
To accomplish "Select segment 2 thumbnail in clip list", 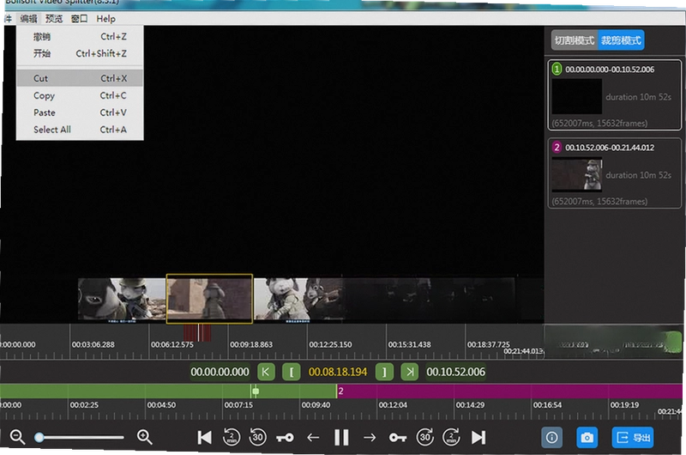I will tap(576, 174).
